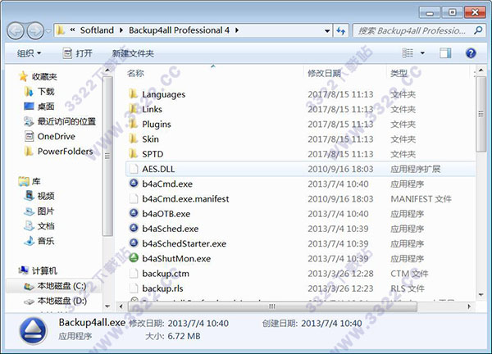This screenshot has width=492, height=354.
Task: Expand the breadcrumb overflow chevron
Action: tap(72, 29)
